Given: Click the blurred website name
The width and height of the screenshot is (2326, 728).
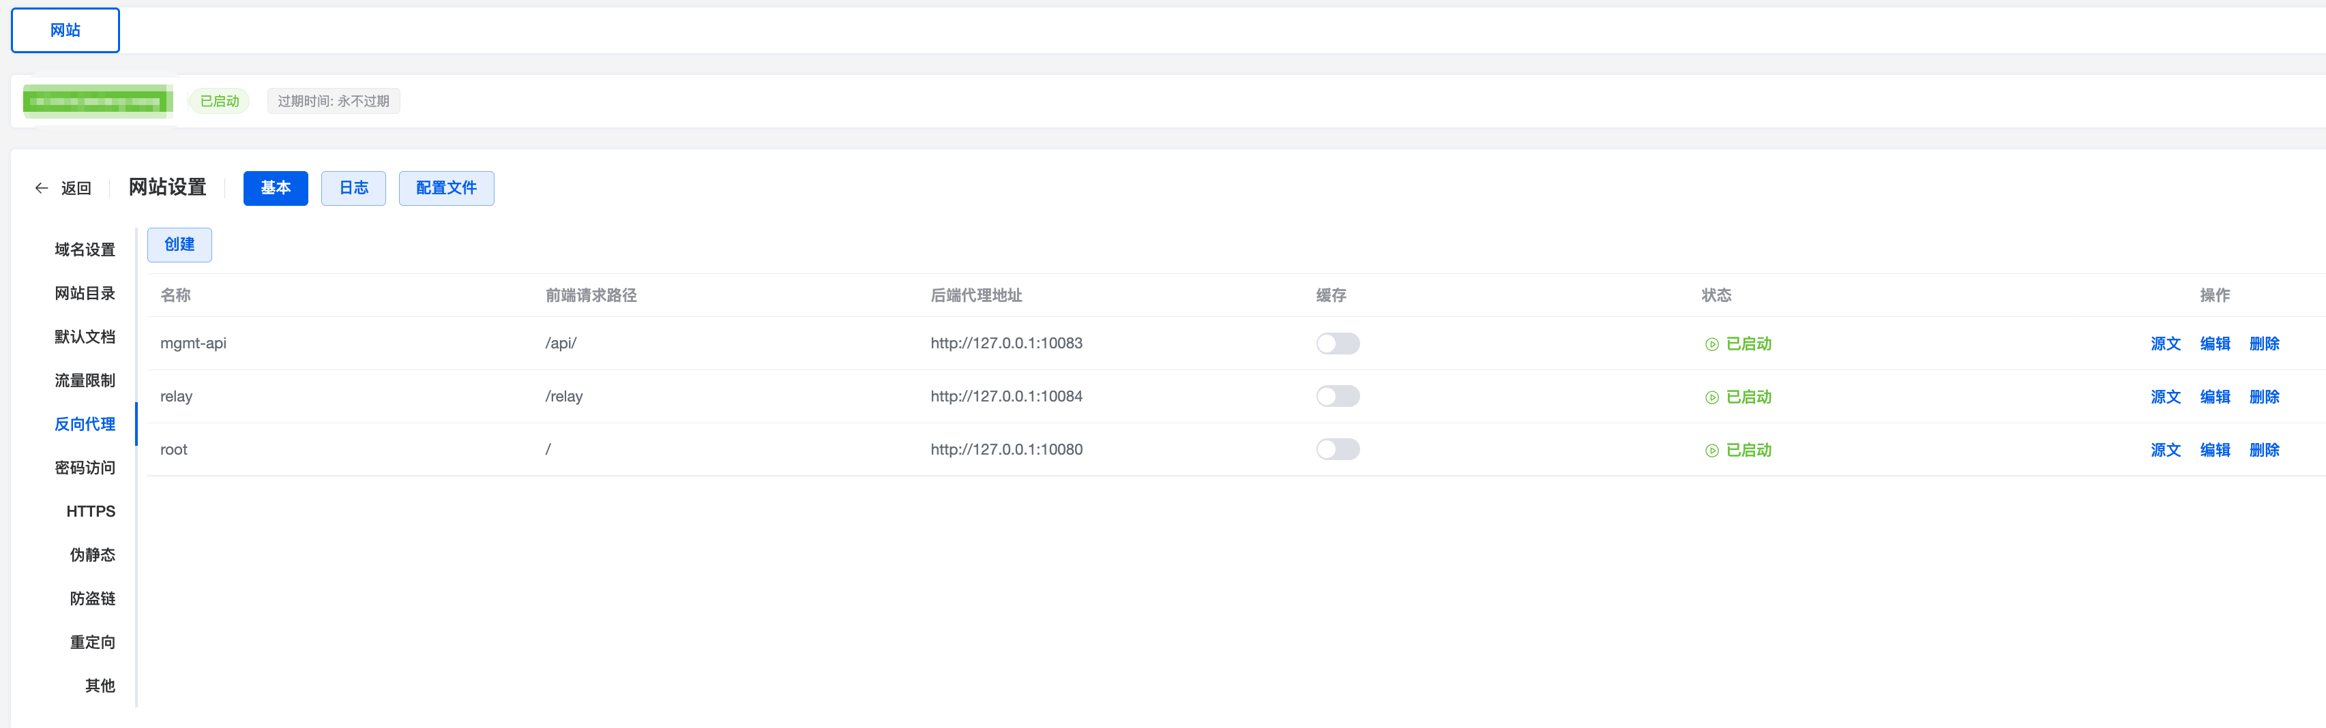Looking at the screenshot, I should tap(98, 101).
